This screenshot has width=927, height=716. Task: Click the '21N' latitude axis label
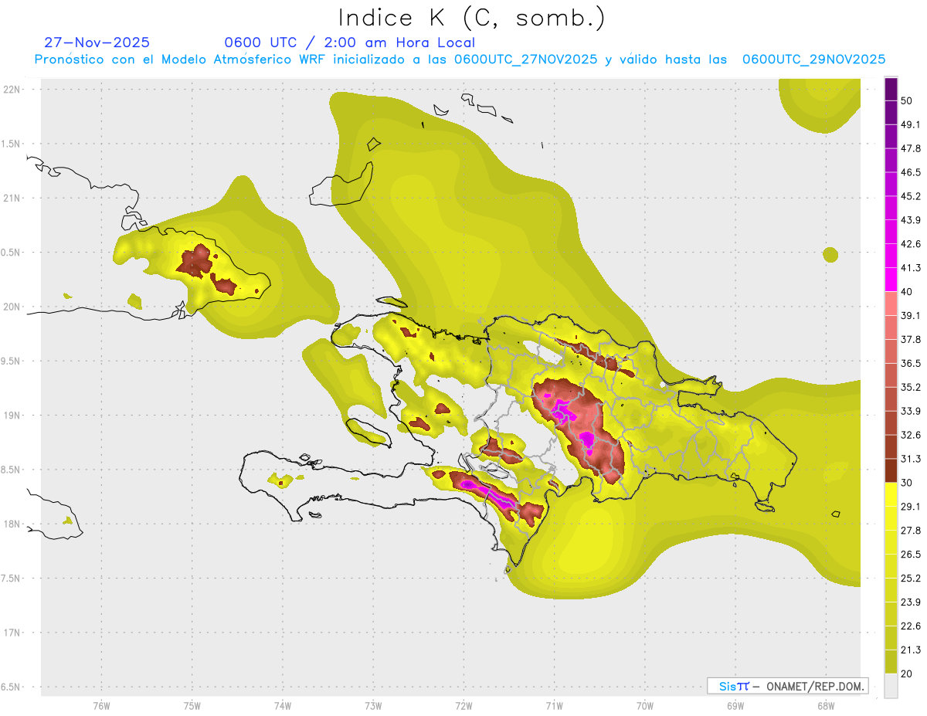coord(11,198)
